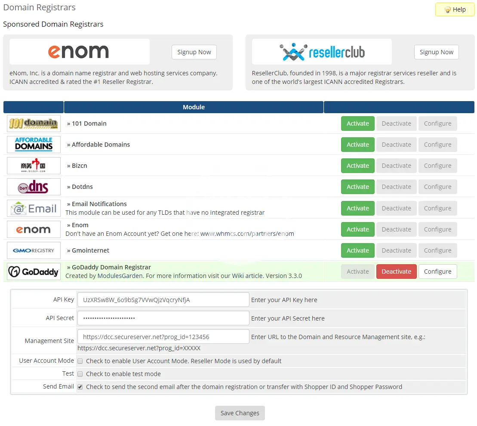Open the Help button

point(455,9)
